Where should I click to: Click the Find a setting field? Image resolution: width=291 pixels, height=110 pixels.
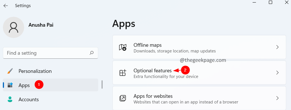click(x=50, y=53)
